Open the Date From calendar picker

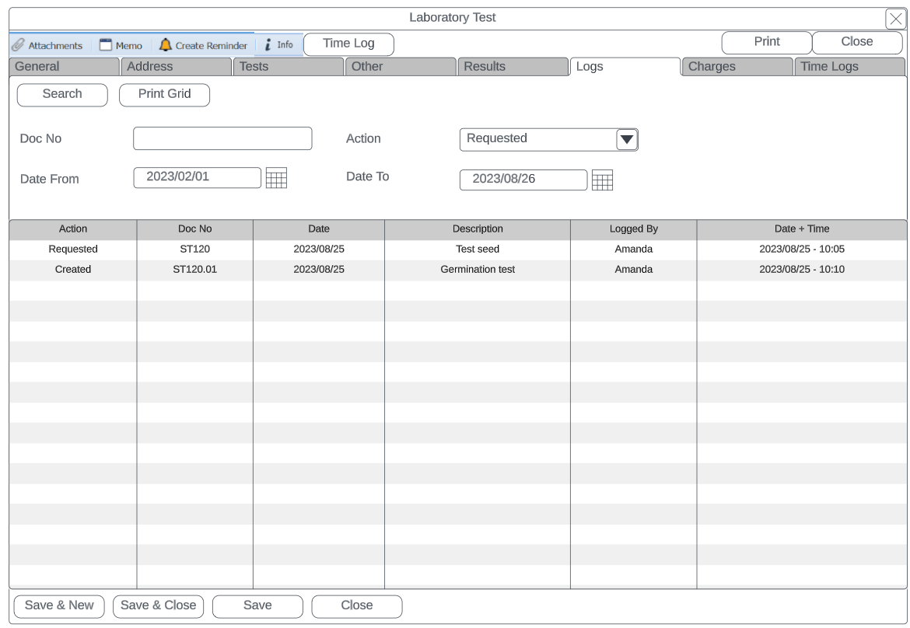(276, 178)
